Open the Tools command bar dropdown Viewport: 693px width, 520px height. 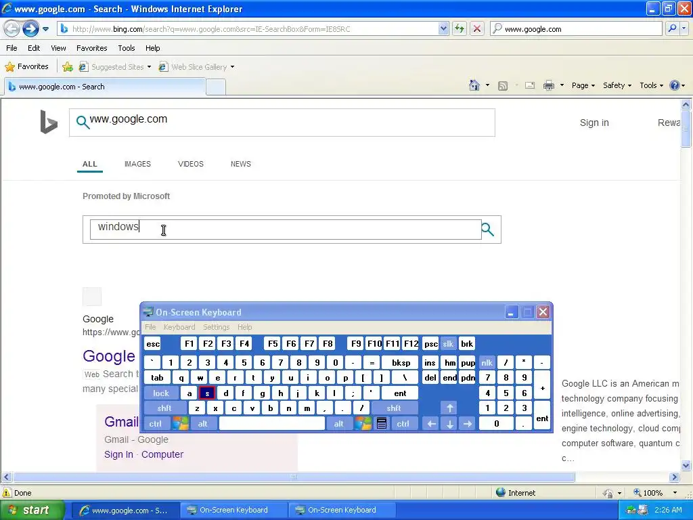[x=652, y=85]
